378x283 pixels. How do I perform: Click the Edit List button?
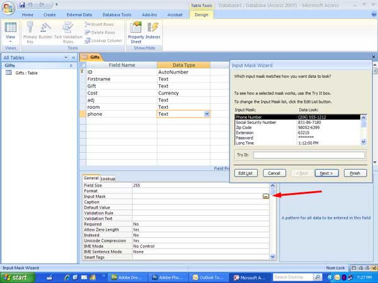(x=246, y=174)
